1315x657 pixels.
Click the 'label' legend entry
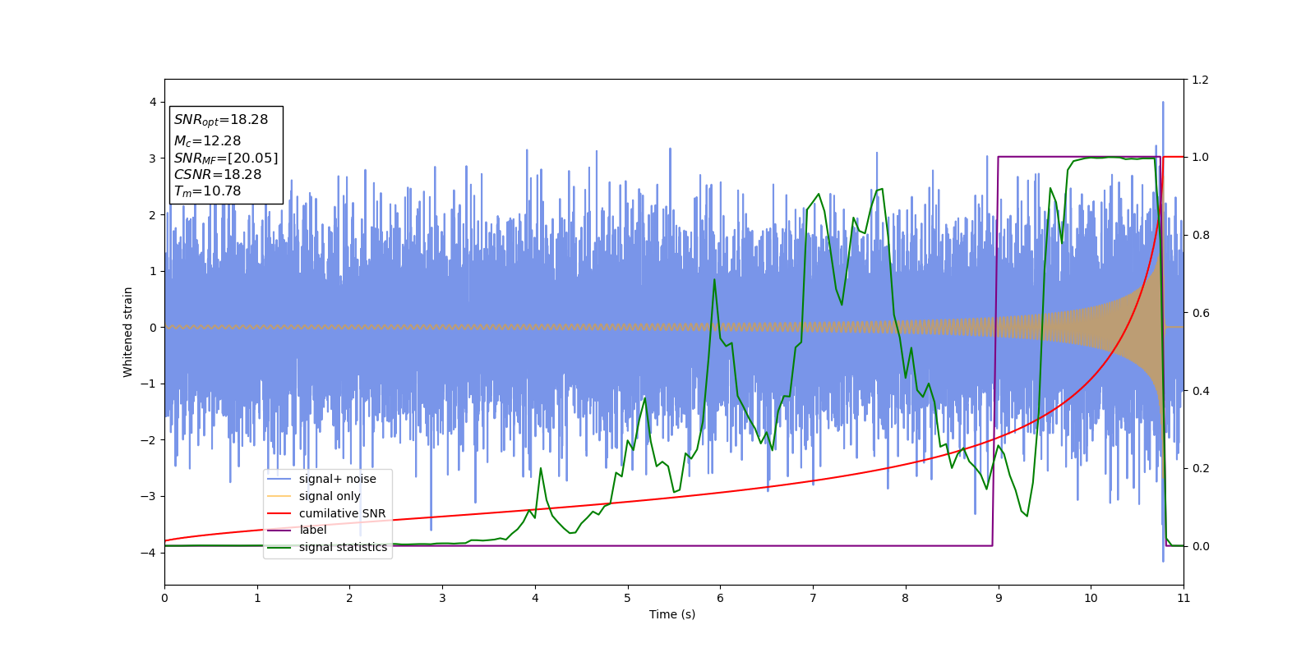pos(312,531)
